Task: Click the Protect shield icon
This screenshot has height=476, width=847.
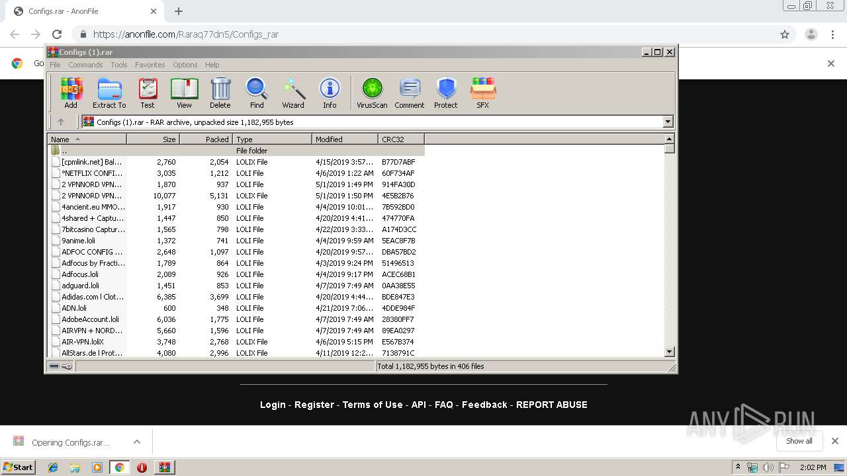Action: (446, 93)
